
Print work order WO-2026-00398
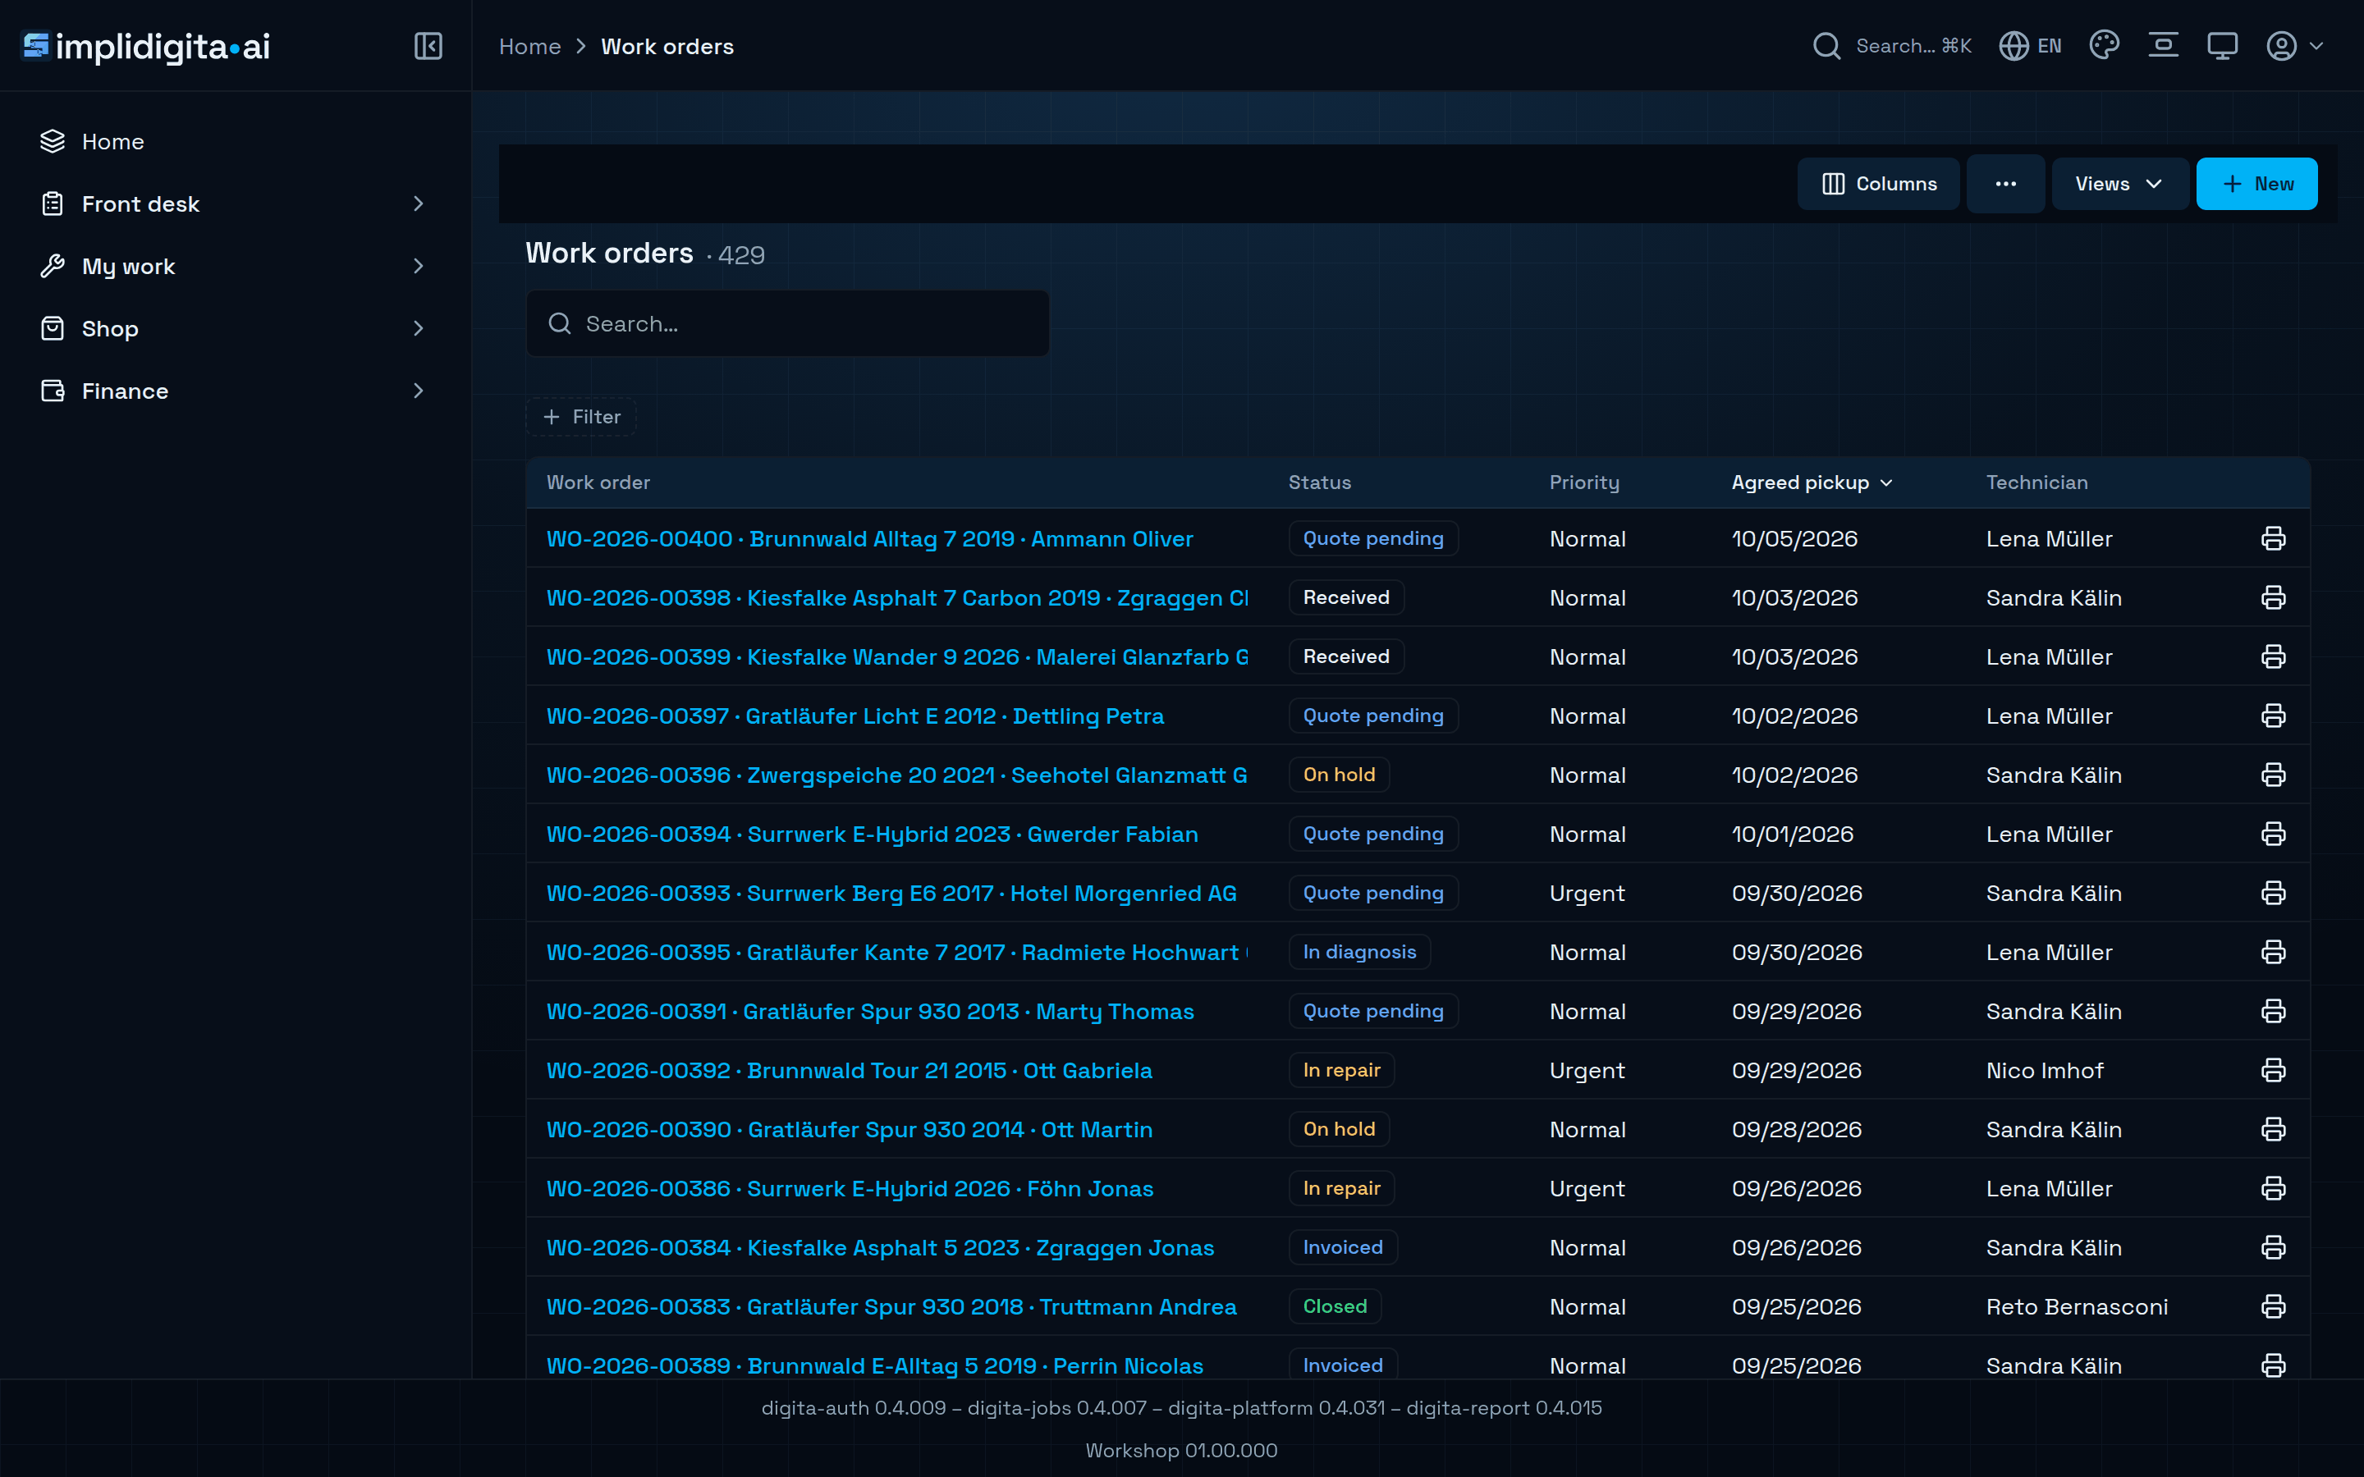2273,598
